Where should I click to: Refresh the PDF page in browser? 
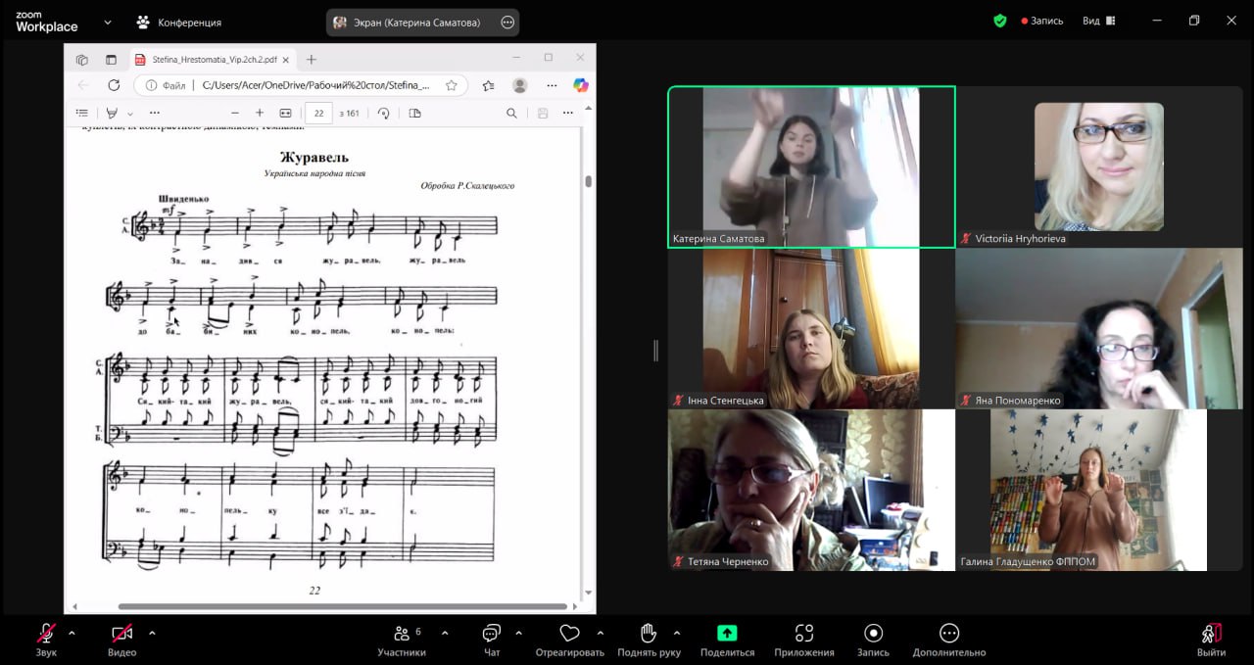114,85
